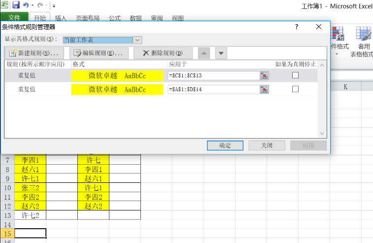Viewport: 373px width, 243px height.
Task: Switch to the 数据 ribbon tab
Action: (136, 18)
